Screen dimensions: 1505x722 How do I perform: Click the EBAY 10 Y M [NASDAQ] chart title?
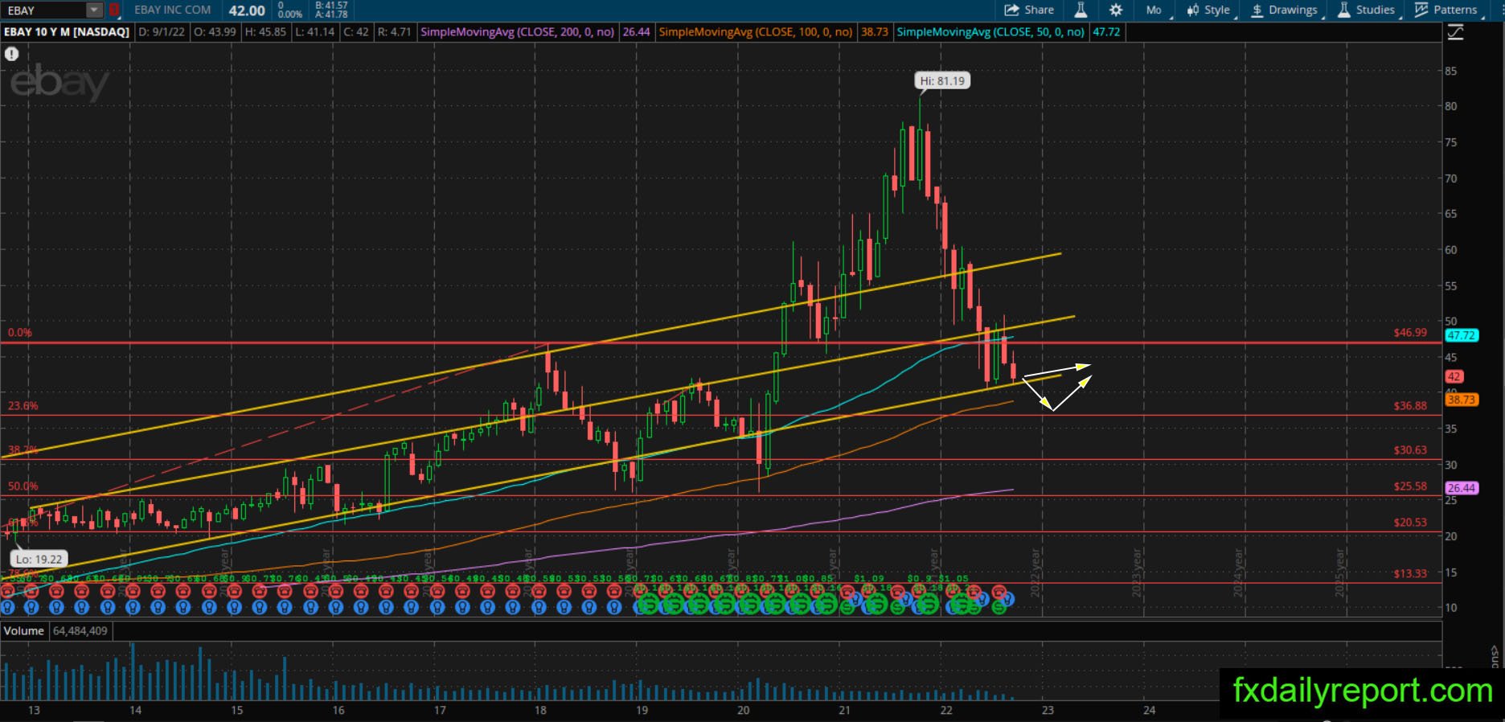pyautogui.click(x=67, y=32)
